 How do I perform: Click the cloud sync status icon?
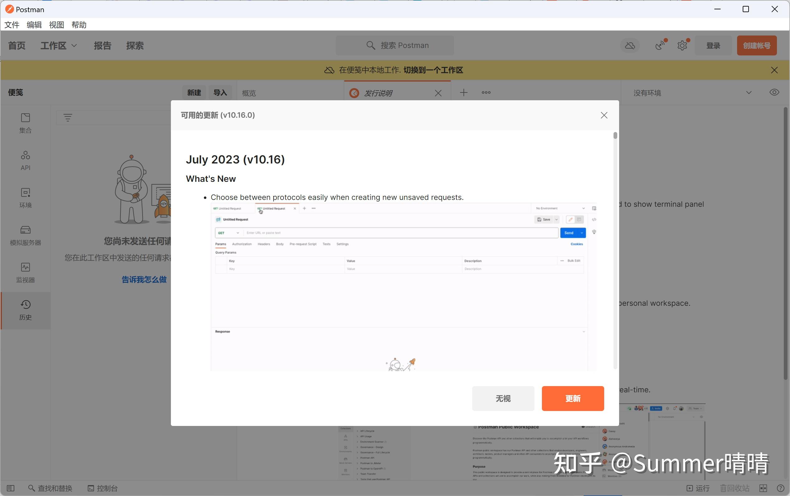tap(630, 45)
